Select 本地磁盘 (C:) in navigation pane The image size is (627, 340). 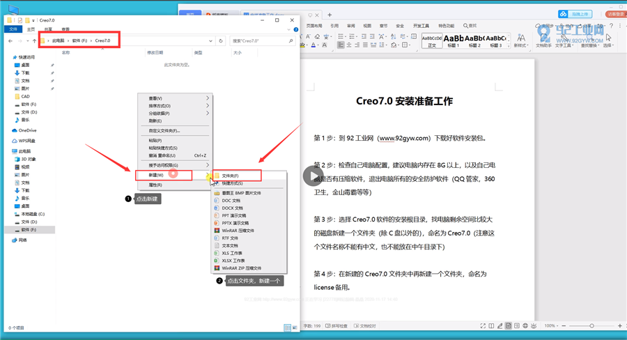click(33, 214)
